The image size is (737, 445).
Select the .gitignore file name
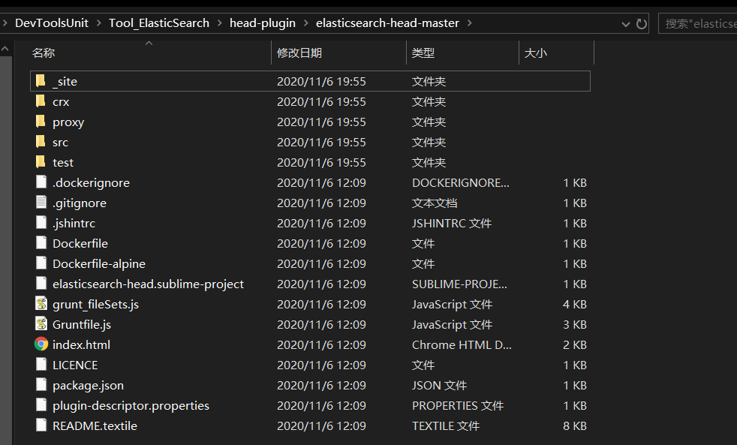[80, 203]
